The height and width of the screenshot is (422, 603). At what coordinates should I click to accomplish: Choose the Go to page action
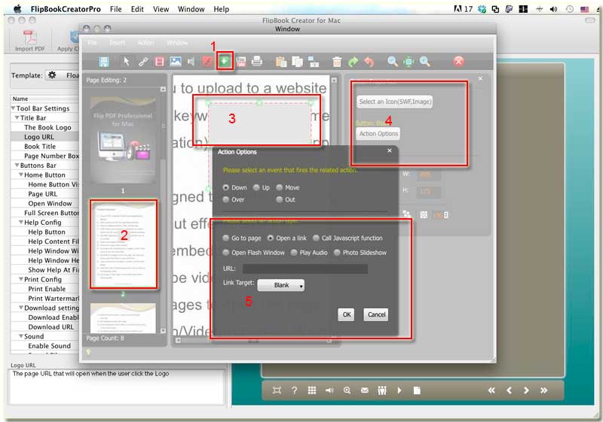(x=225, y=238)
